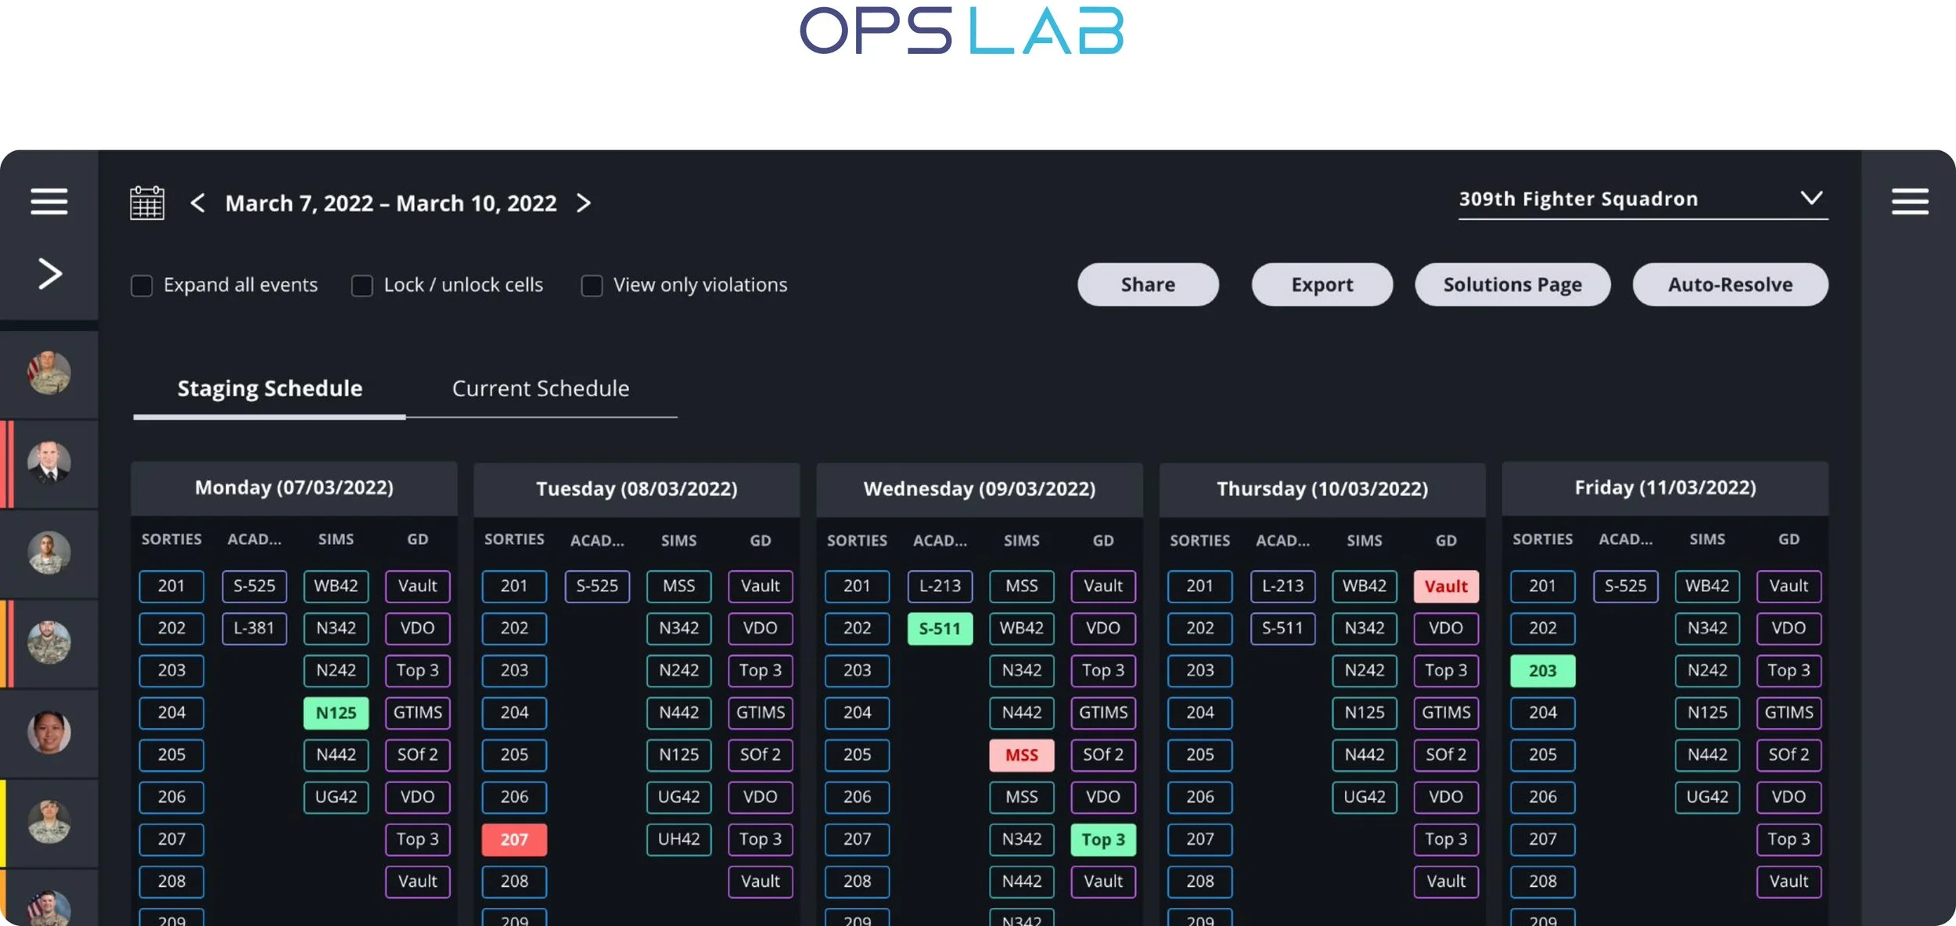1956x926 pixels.
Task: Check the View only violations box
Action: coord(592,285)
